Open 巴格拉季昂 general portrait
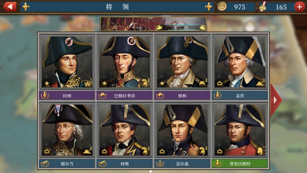 coord(125,62)
